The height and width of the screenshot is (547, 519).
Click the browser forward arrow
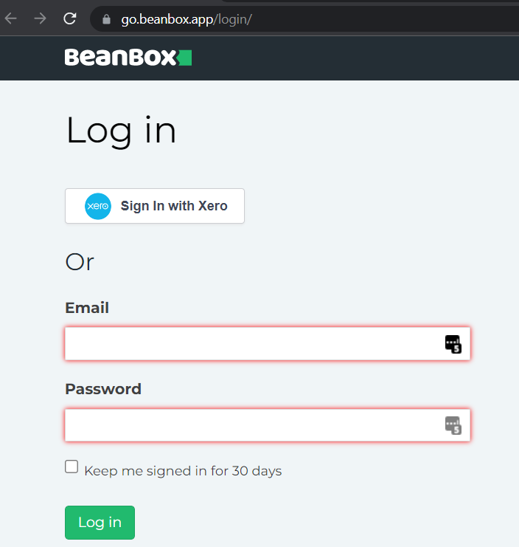(x=40, y=18)
